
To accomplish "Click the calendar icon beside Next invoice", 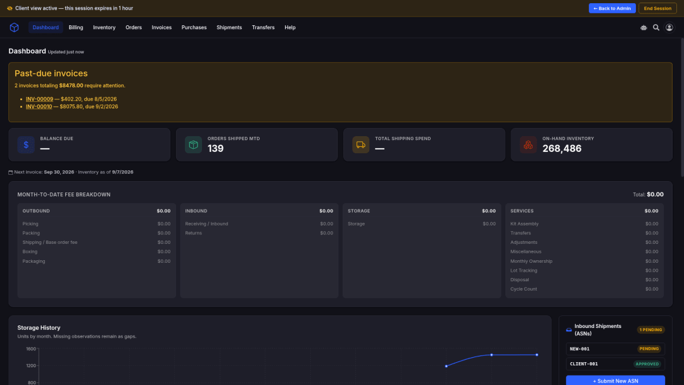I will (11, 172).
